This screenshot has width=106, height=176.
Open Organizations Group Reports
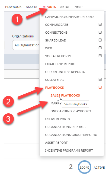pos(71,135)
